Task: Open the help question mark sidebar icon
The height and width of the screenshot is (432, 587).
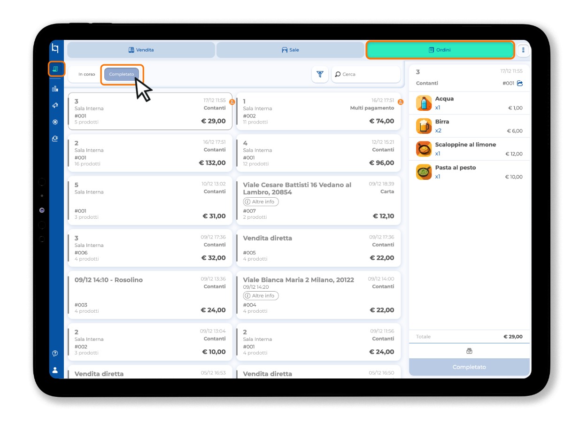Action: point(55,354)
